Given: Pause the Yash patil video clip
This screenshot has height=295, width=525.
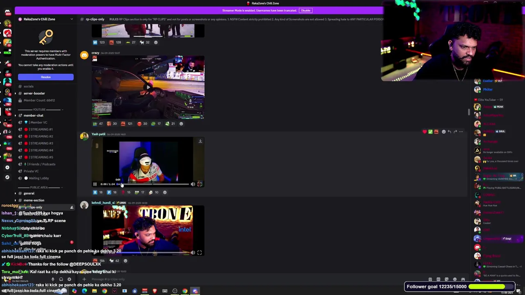Looking at the screenshot, I should click(x=95, y=184).
